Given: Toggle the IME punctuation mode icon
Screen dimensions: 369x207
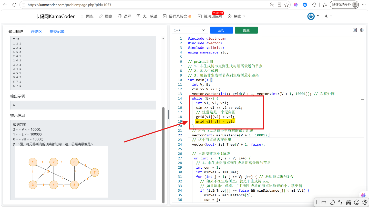Looking at the screenshot, I should coord(340,202).
